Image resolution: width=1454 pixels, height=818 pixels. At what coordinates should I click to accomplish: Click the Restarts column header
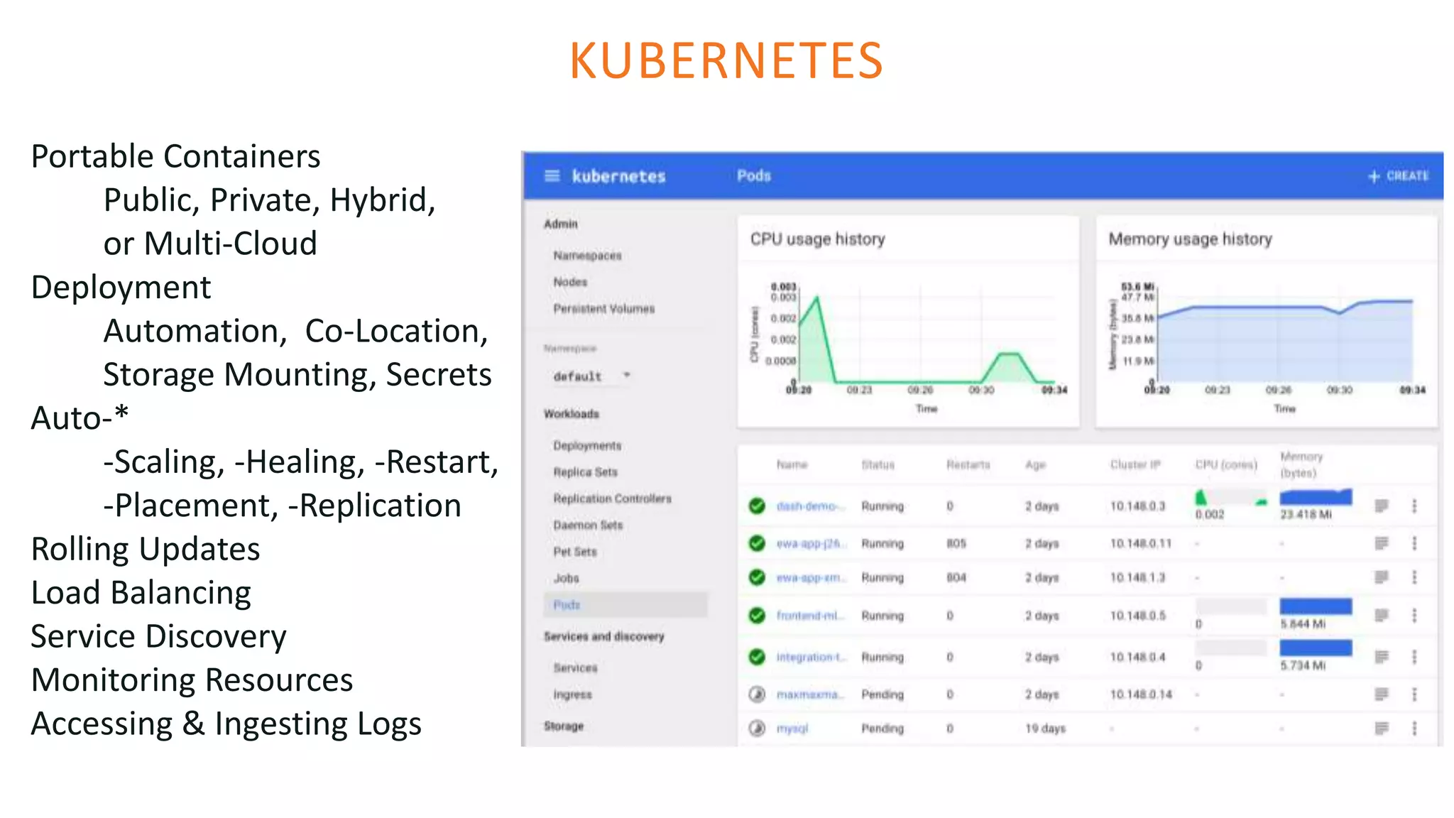coord(968,464)
